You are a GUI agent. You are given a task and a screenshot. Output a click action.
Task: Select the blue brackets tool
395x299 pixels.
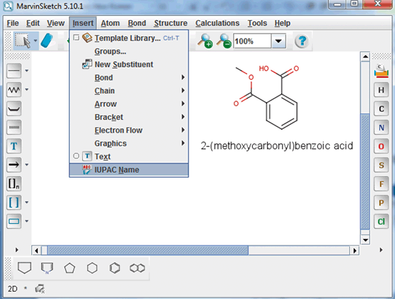point(14,203)
